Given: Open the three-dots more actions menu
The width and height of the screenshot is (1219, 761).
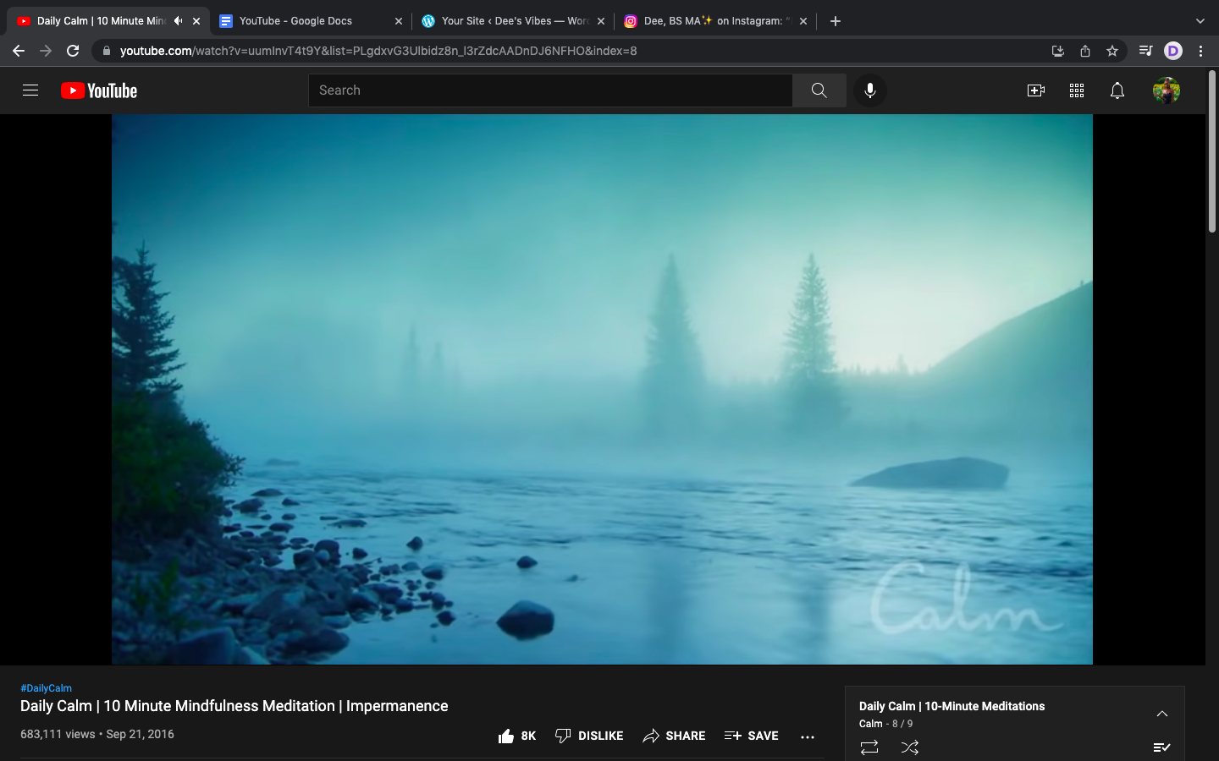Looking at the screenshot, I should [808, 736].
